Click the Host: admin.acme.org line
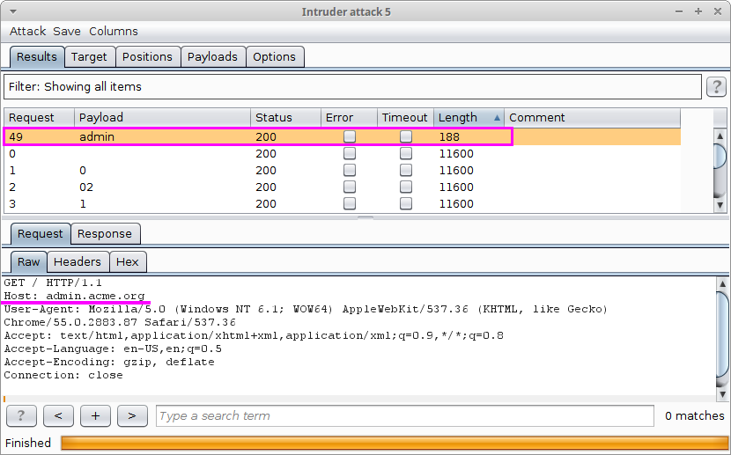The height and width of the screenshot is (455, 731). 75,297
